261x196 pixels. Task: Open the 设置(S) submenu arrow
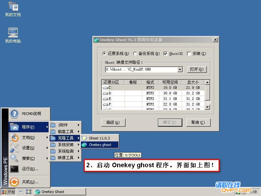pos(47,148)
